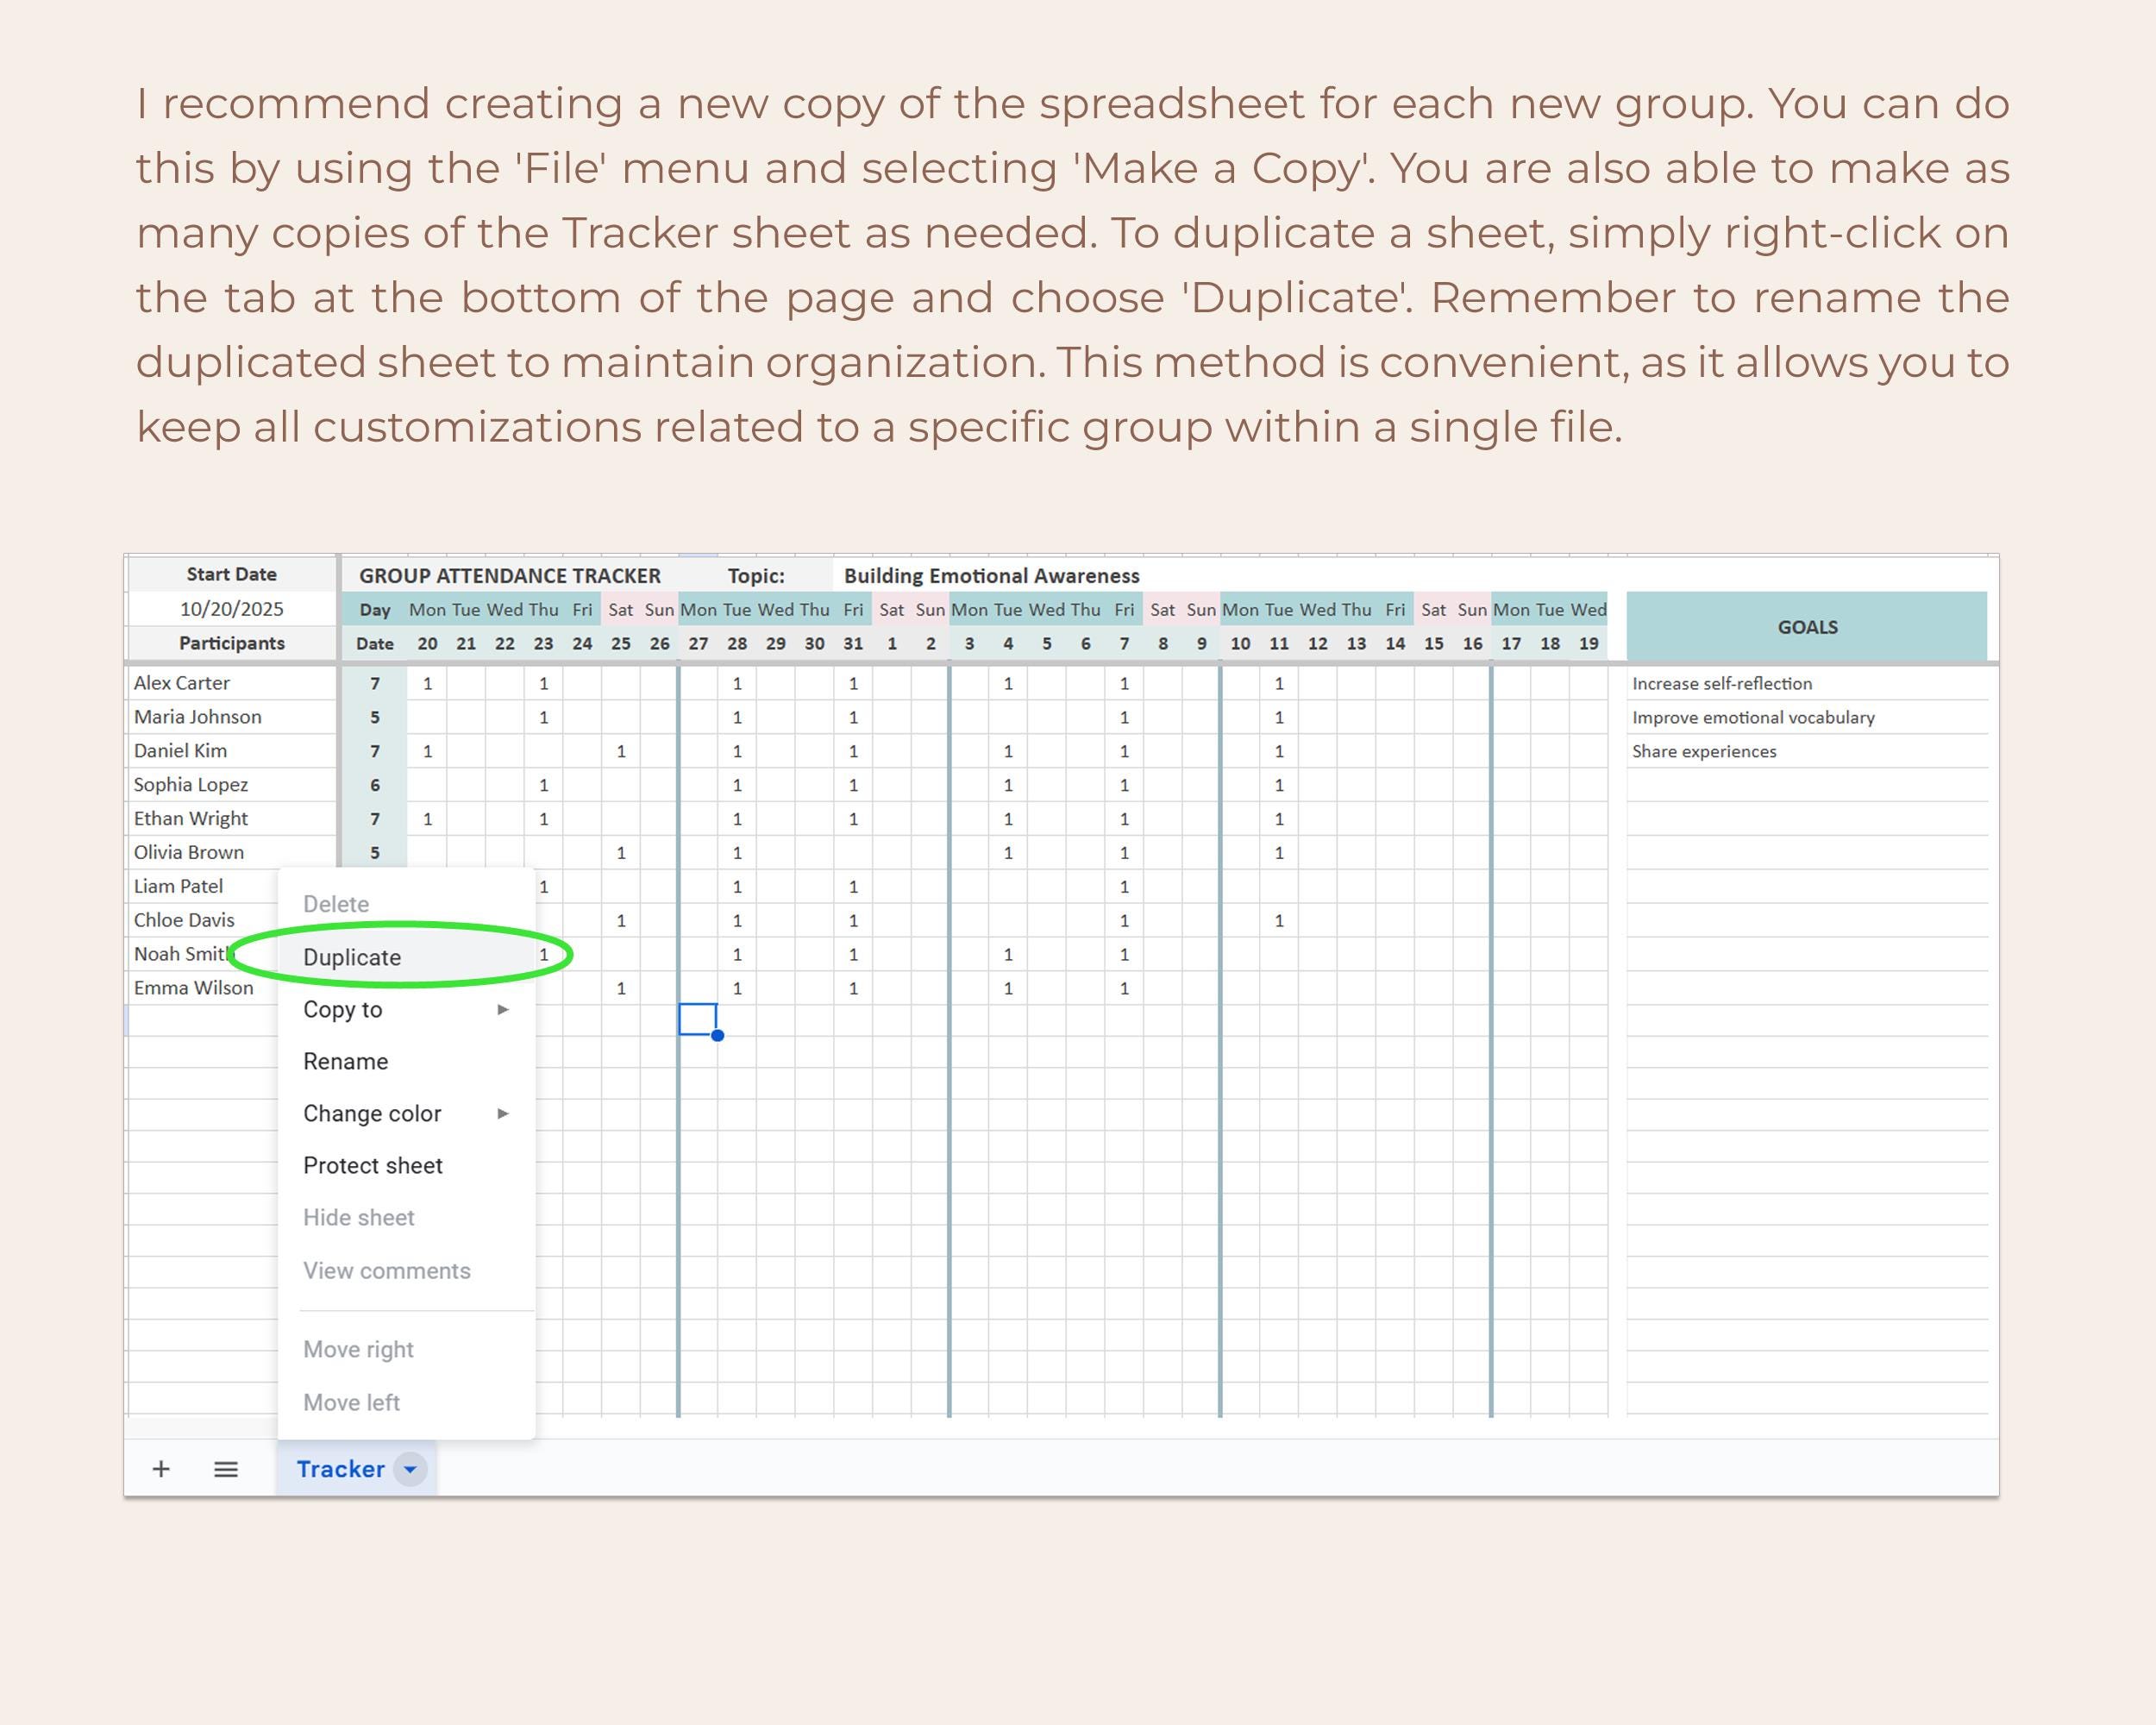Screen dimensions: 2156x1725
Task: Click the Share experiences goal cell
Action: 1807,751
